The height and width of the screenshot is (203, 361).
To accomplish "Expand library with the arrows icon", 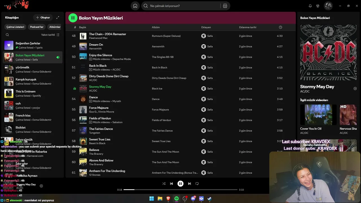I will (x=58, y=17).
